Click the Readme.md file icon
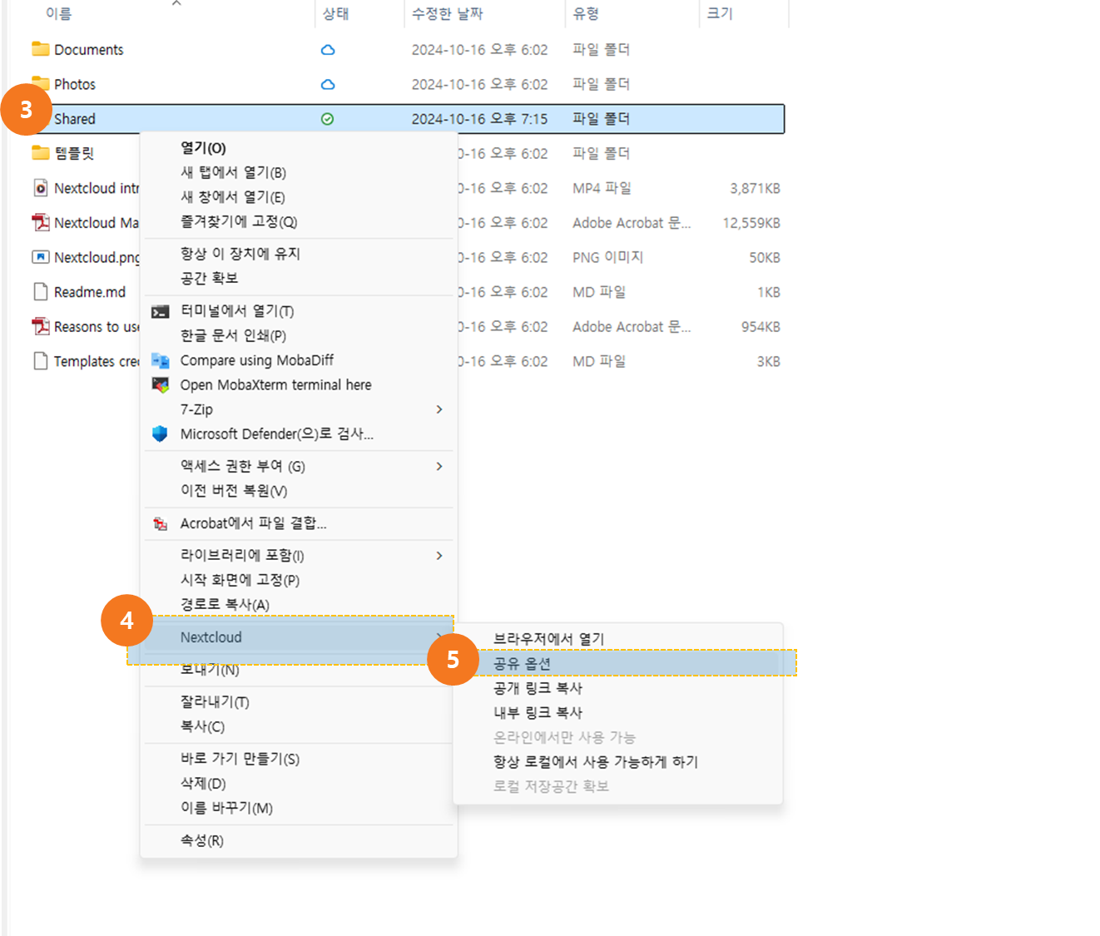Screen dimensions: 1100x936 [40, 292]
